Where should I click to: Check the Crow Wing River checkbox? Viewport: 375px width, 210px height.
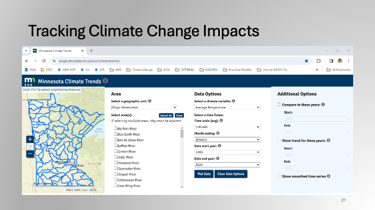coord(115,185)
